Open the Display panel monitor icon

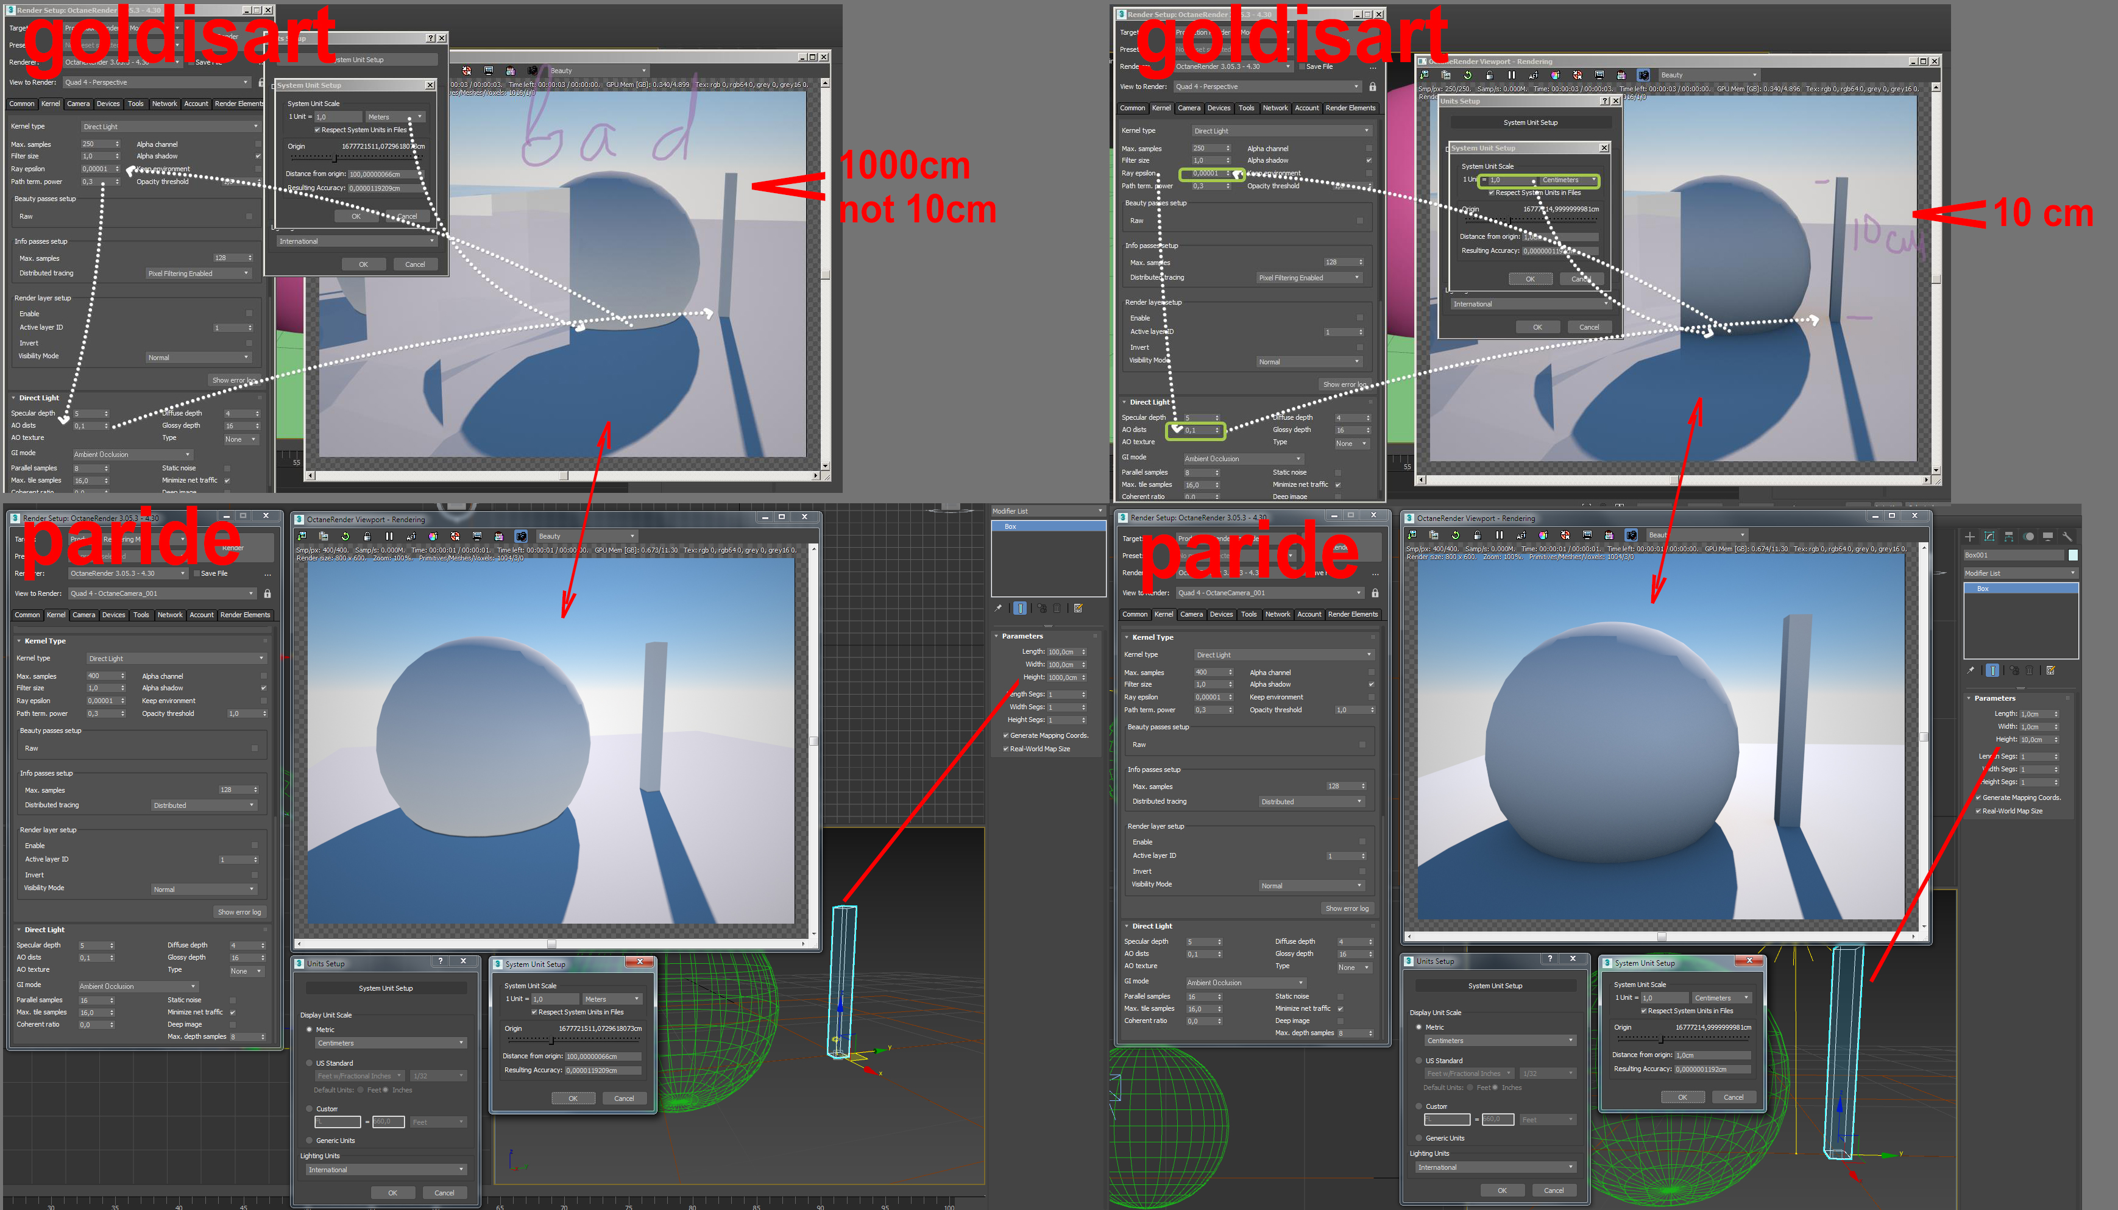[2047, 537]
